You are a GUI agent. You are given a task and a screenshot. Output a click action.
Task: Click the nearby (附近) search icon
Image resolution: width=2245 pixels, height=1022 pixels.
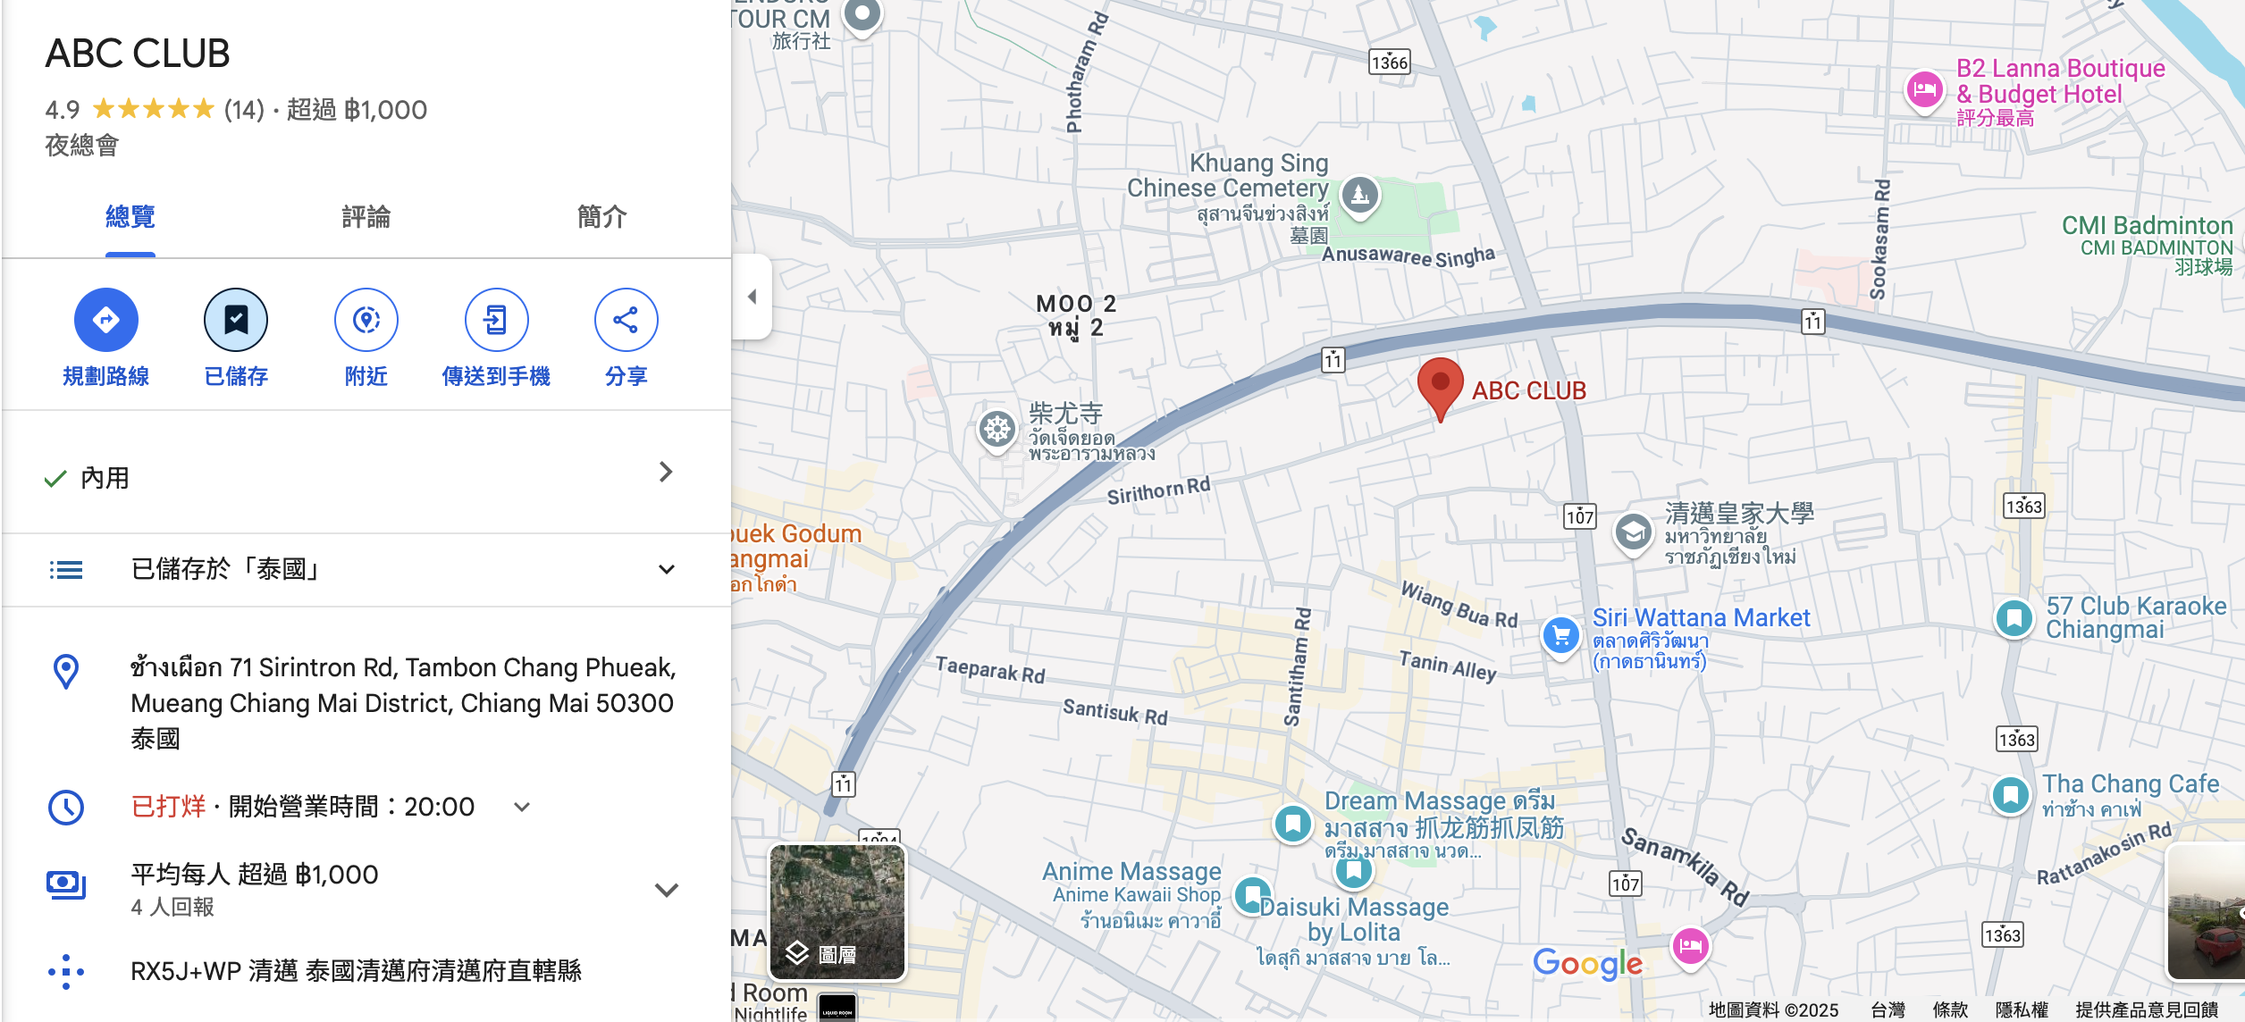[366, 320]
